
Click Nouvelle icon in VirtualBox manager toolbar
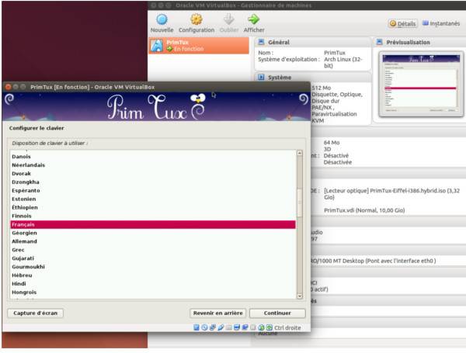162,19
